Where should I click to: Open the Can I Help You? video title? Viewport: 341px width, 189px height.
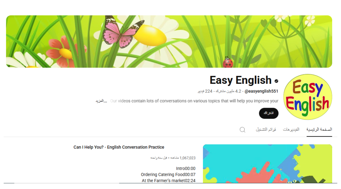click(x=119, y=147)
